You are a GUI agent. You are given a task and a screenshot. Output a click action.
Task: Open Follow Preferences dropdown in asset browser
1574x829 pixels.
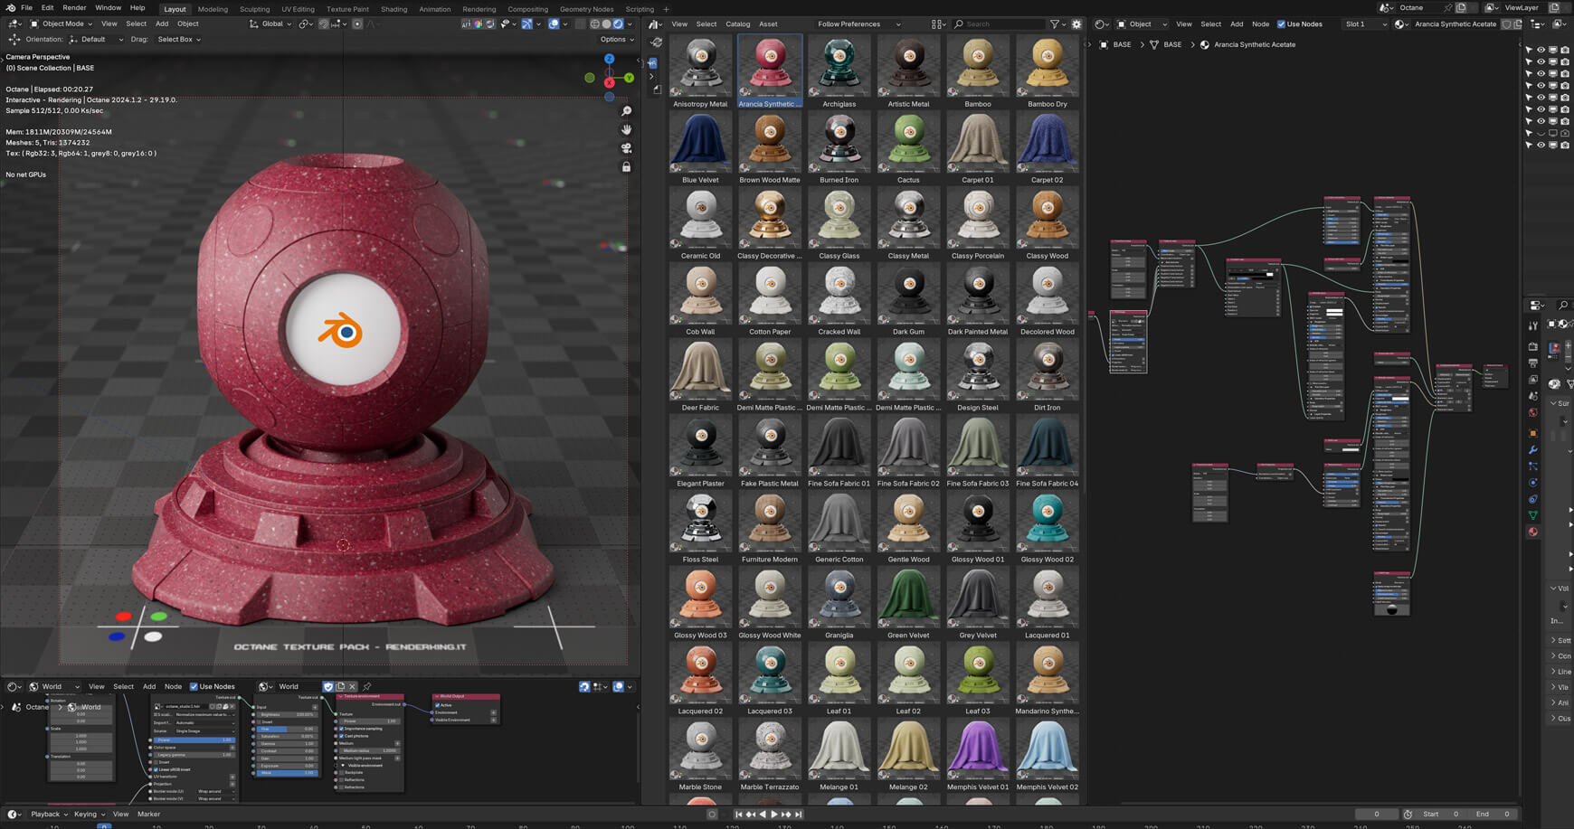click(858, 24)
